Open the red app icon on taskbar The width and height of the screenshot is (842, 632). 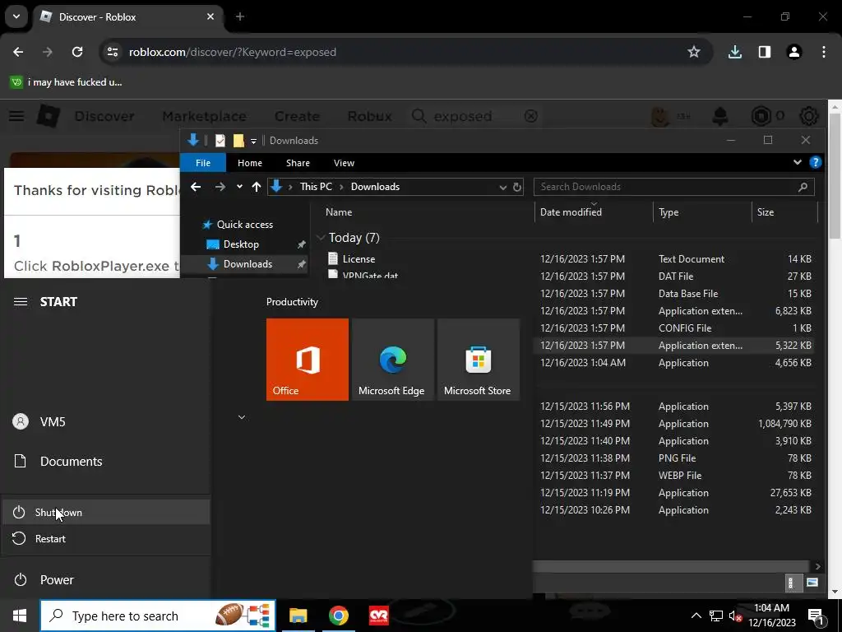(378, 616)
